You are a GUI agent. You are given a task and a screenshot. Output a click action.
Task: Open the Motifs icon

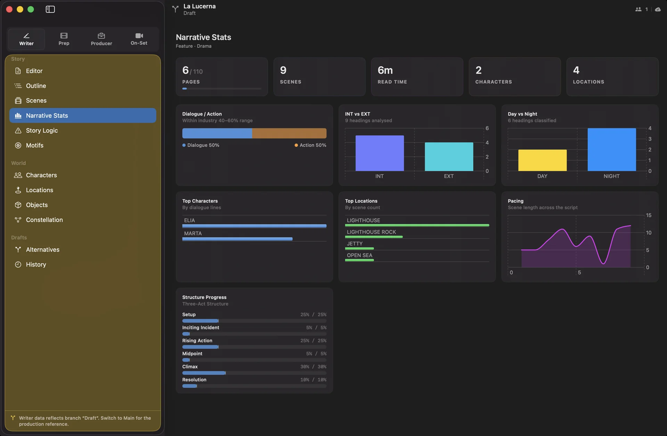(x=18, y=146)
